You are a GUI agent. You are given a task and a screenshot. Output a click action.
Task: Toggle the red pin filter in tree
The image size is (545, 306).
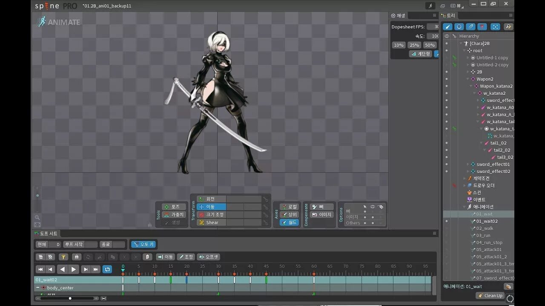[x=482, y=26]
